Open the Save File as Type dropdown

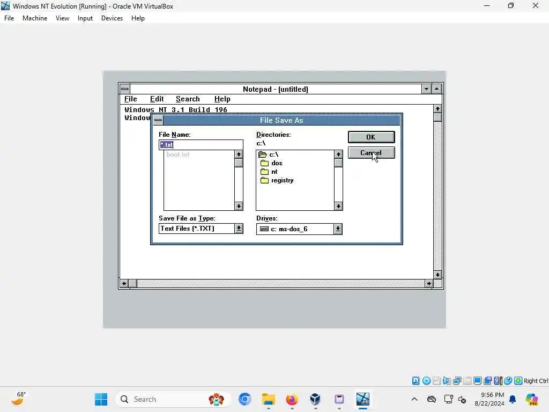click(239, 229)
